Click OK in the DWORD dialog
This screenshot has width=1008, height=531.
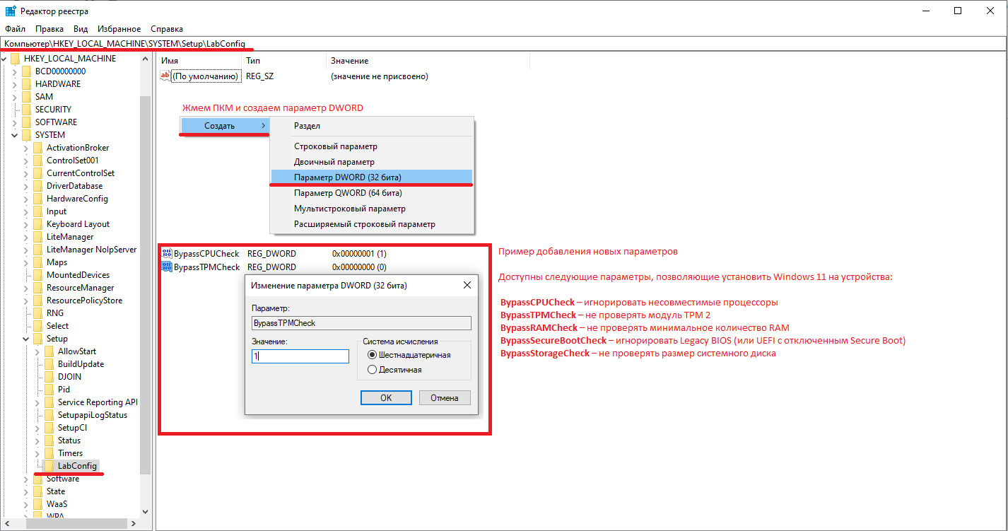386,397
